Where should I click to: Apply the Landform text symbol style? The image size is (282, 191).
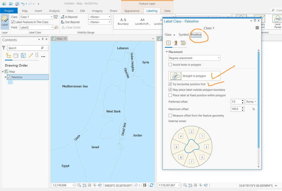coord(143,21)
